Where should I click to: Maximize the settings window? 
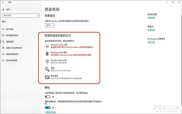point(173,2)
